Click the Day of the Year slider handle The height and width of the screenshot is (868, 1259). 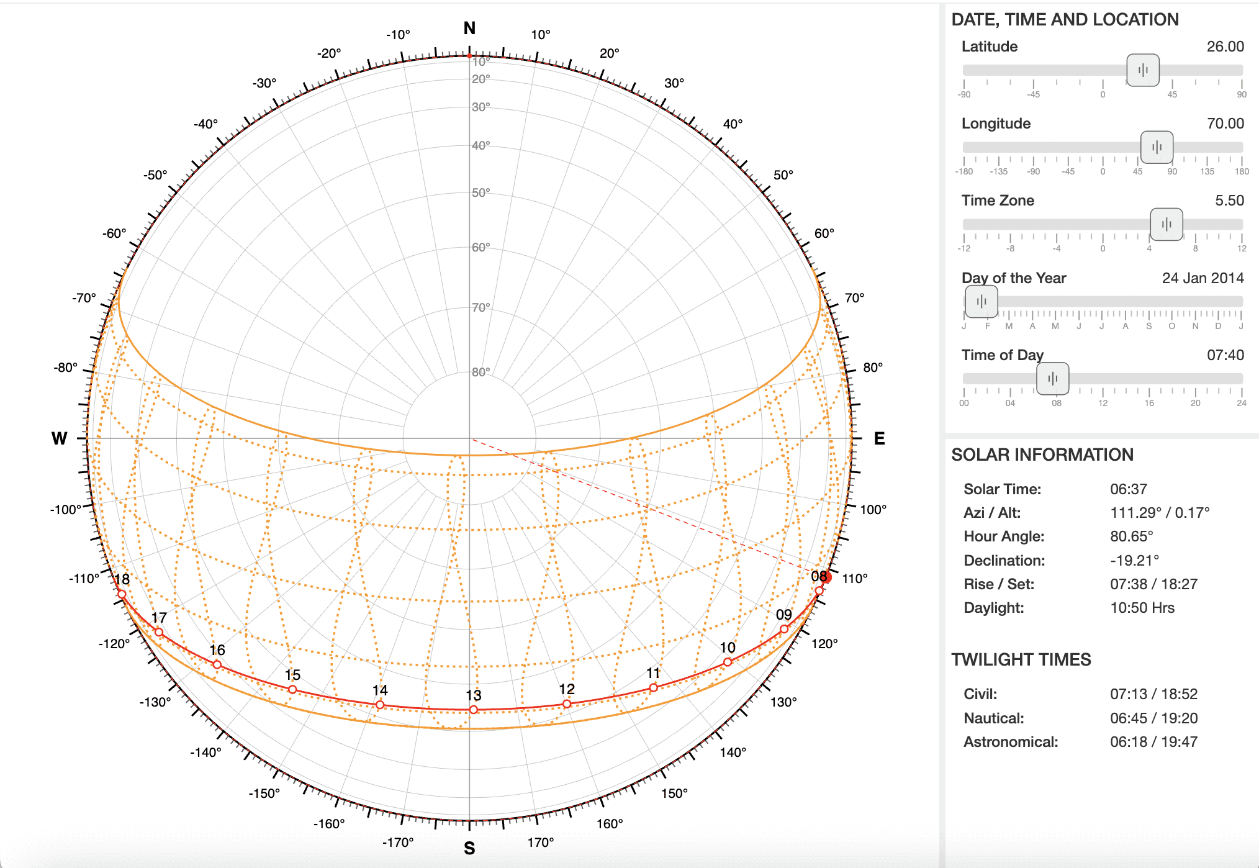point(981,302)
